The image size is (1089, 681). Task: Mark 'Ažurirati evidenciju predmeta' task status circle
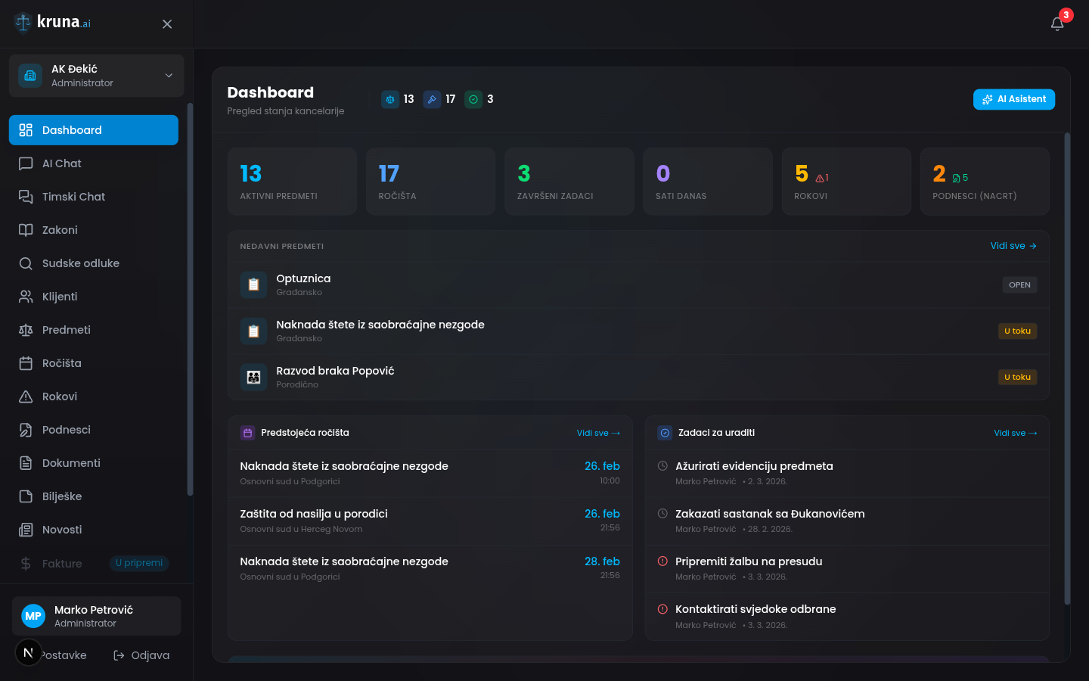click(662, 466)
